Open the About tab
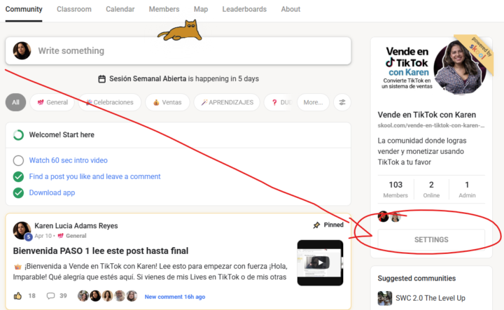 [x=290, y=9]
